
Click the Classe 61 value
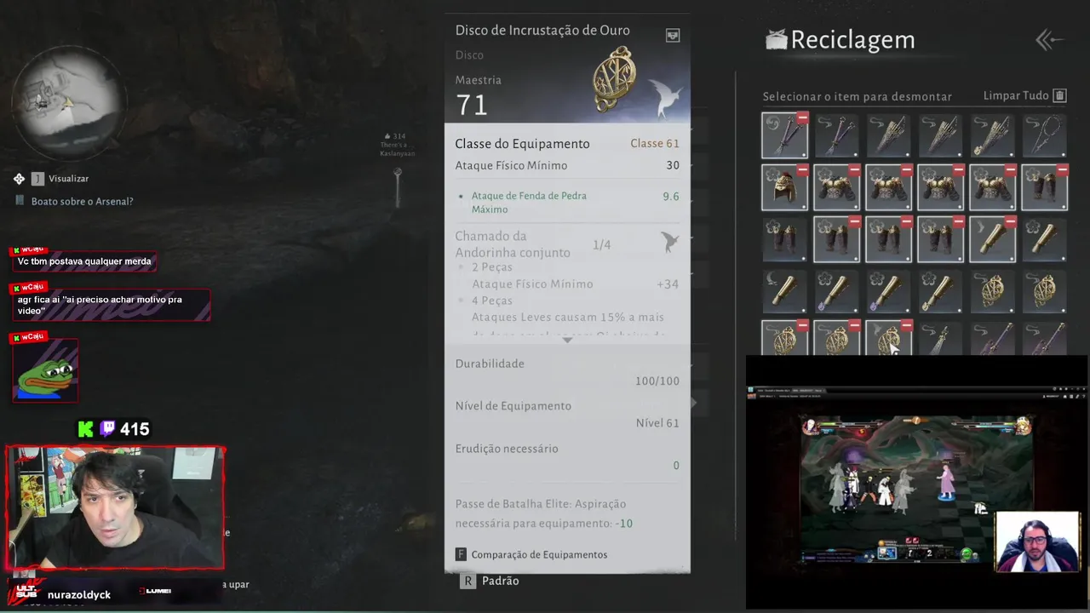(654, 143)
